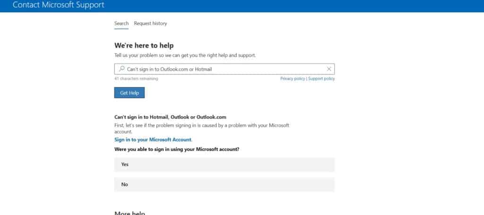Image resolution: width=484 pixels, height=215 pixels.
Task: Click the Contact Microsoft Support header title
Action: (58, 5)
